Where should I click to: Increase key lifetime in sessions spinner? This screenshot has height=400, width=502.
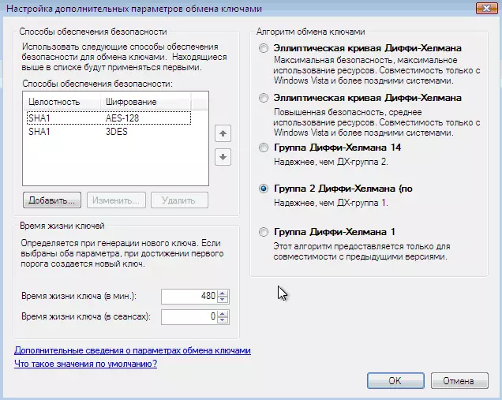coord(223,313)
